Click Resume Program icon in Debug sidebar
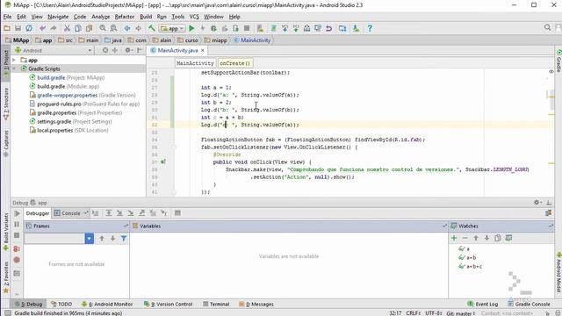The image size is (562, 316). coord(17,213)
